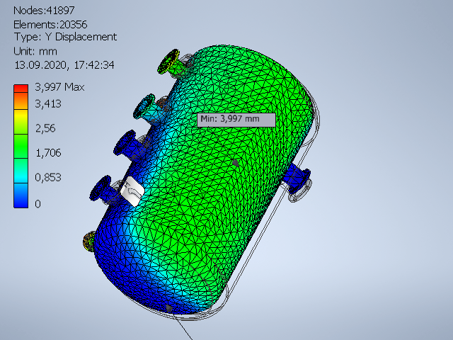Select the "3,997 Max" legend value
The width and height of the screenshot is (453, 340).
tap(59, 86)
